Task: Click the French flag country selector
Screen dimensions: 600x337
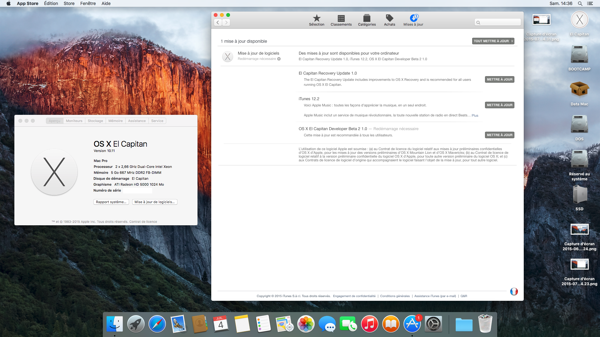Action: click(514, 291)
